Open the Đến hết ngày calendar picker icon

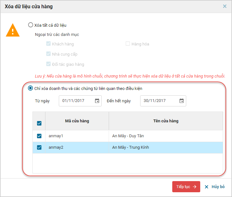tap(181, 101)
